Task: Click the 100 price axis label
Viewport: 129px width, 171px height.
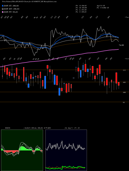Action: (124, 92)
